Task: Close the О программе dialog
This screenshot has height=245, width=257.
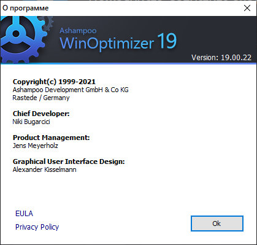Action: pos(247,8)
